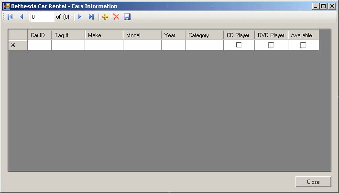Jump to the last record

[x=91, y=17]
